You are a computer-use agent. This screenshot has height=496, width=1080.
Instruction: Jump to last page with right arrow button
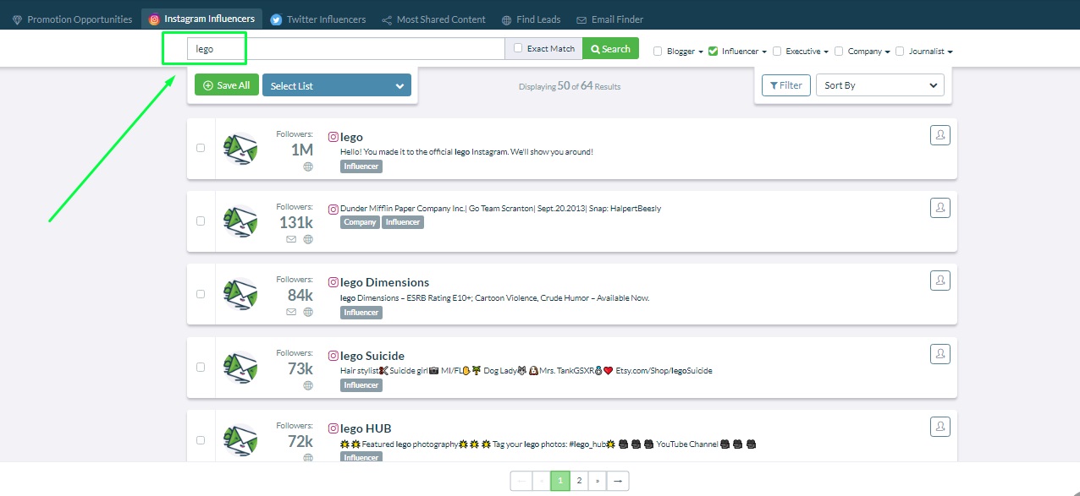tap(618, 481)
